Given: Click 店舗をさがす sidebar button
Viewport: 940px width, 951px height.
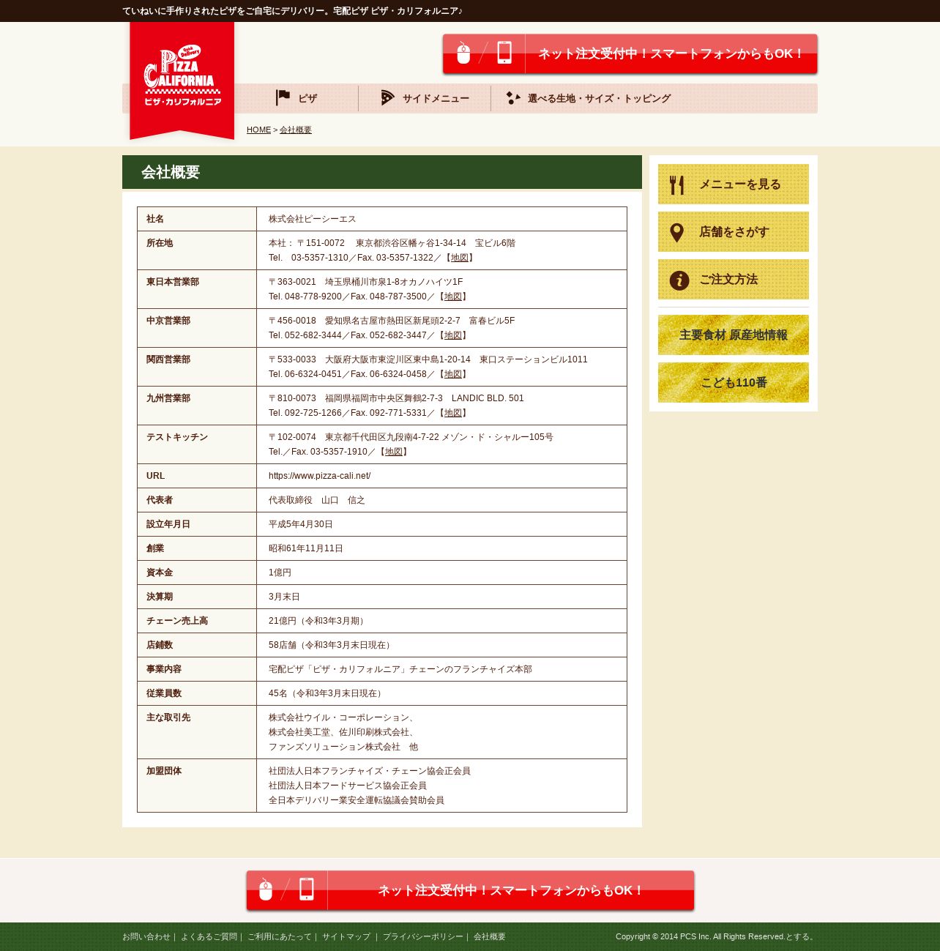Looking at the screenshot, I should pos(734,232).
